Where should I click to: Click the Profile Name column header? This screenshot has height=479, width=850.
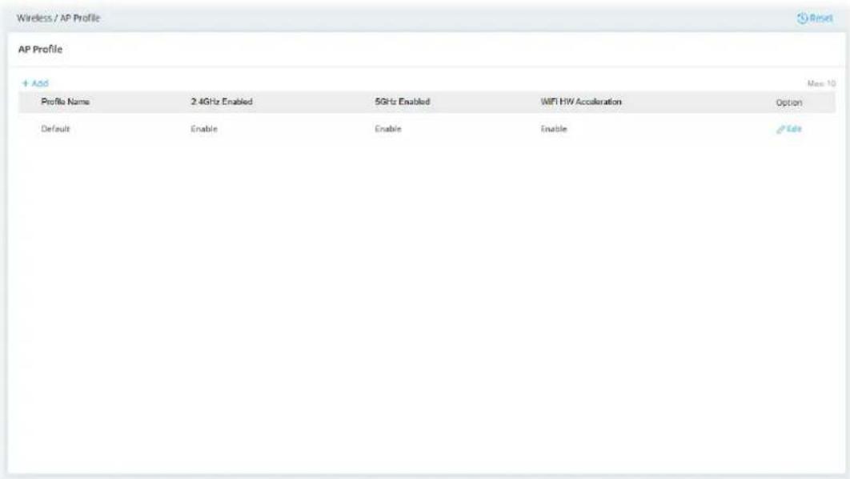tap(65, 102)
